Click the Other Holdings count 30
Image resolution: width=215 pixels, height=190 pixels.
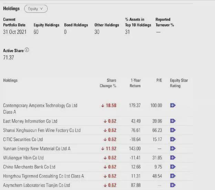pyautogui.click(x=97, y=32)
